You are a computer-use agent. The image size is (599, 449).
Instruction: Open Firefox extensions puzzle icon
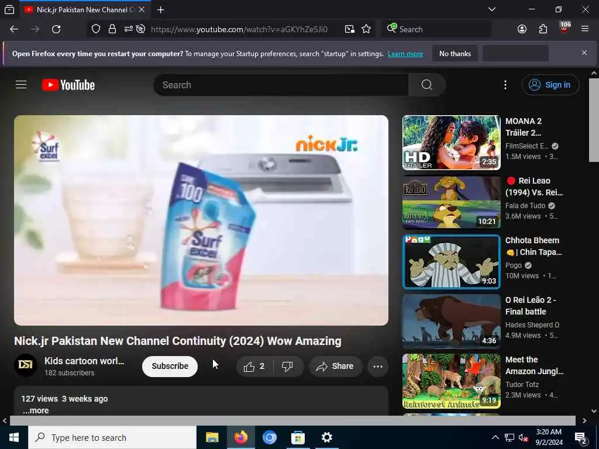543,29
